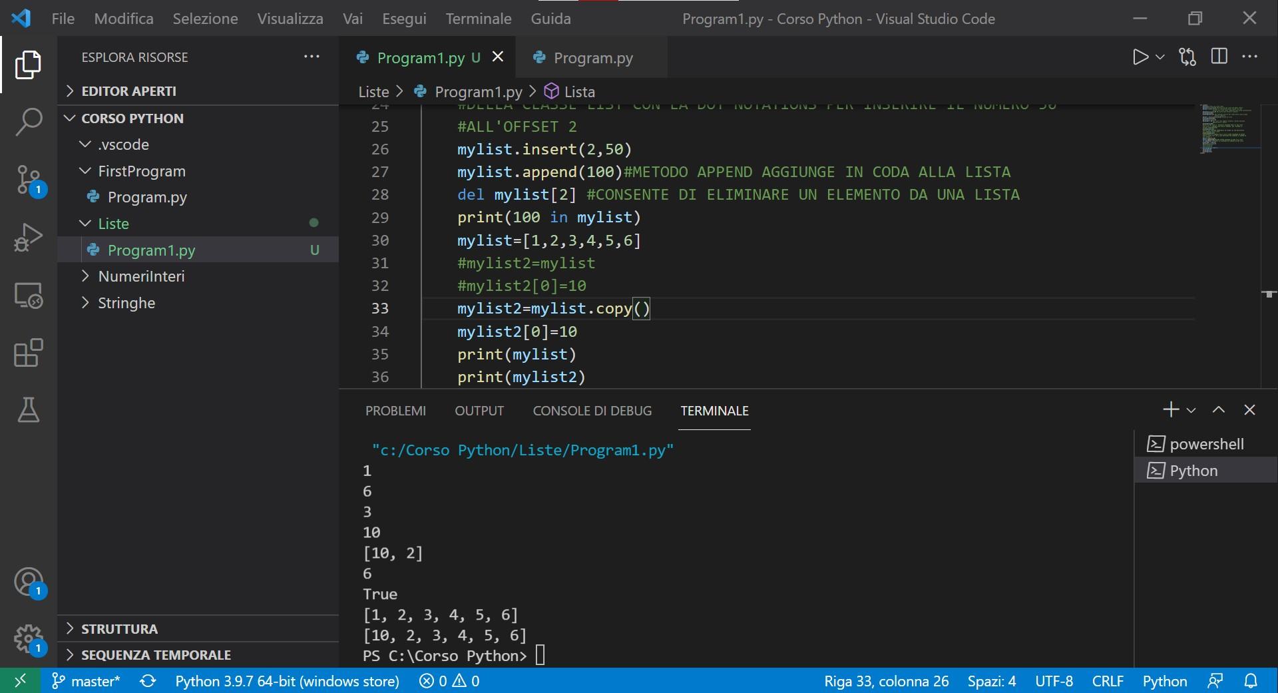Screen dimensions: 1278x693
Task: Split the editor to the right
Action: click(1219, 57)
